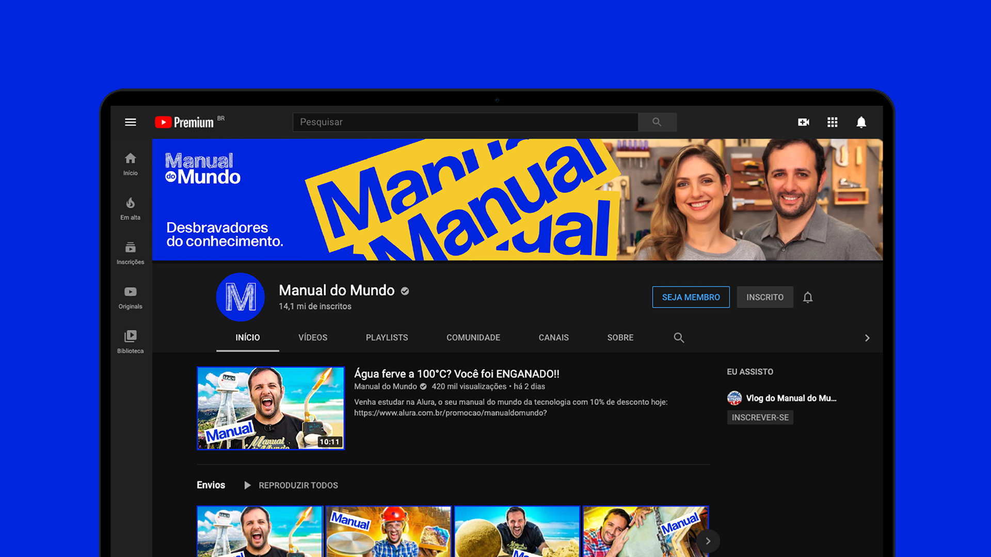Click the INSCRITO button
991x557 pixels.
[765, 297]
